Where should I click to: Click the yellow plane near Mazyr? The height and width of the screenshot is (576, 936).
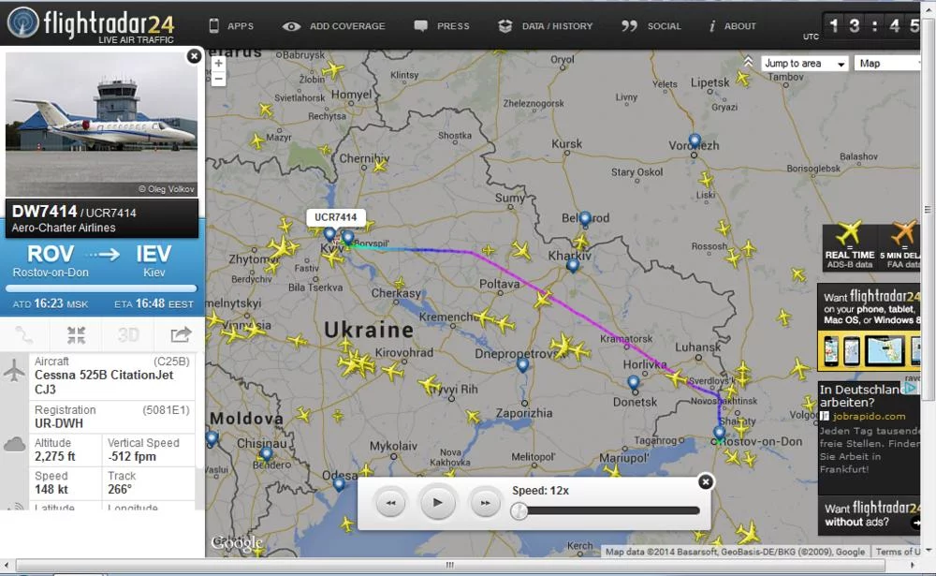[256, 141]
